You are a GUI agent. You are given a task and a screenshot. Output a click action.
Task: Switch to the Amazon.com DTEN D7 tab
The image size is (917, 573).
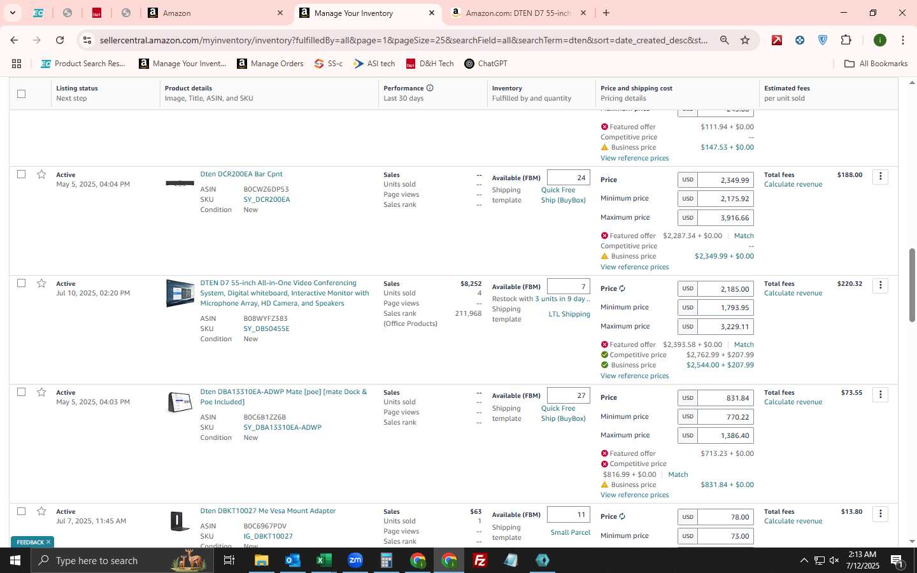pyautogui.click(x=517, y=13)
